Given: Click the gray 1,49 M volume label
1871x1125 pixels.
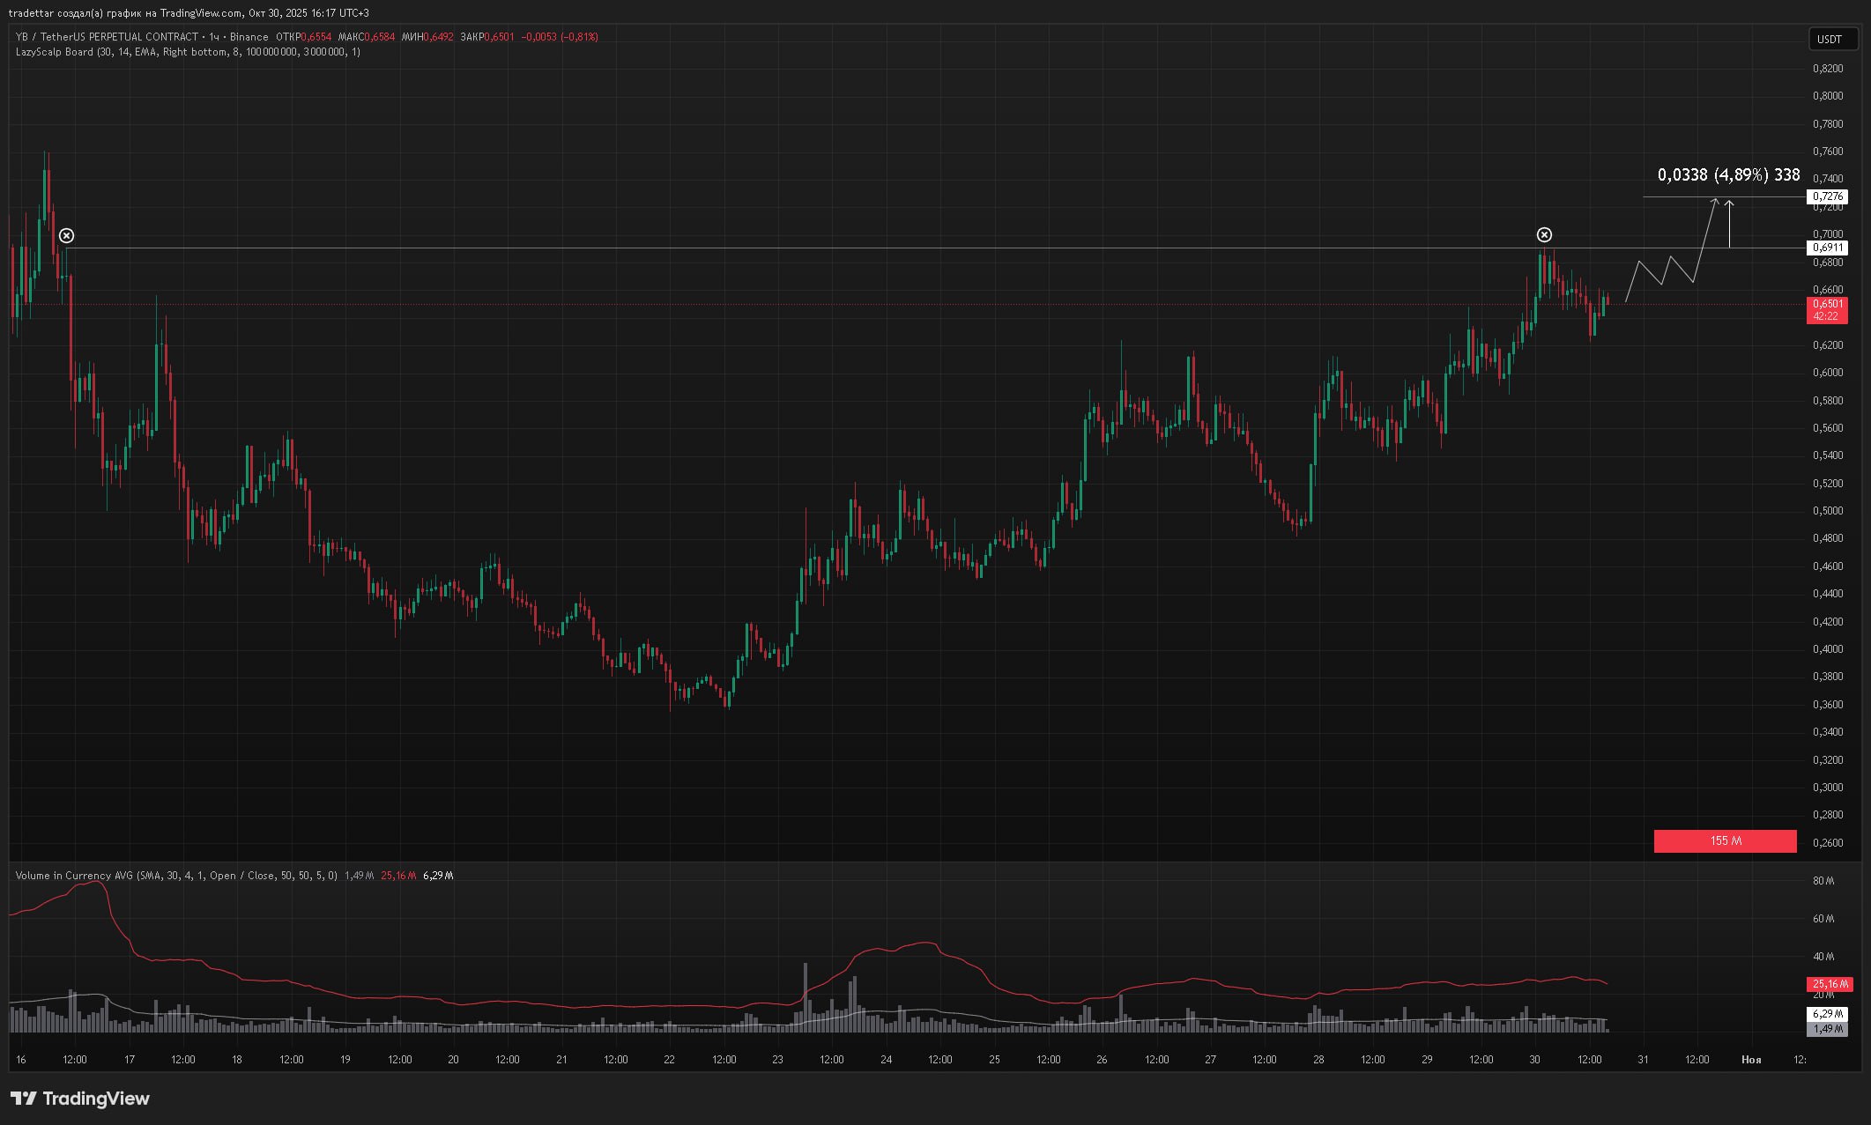Looking at the screenshot, I should (1829, 1028).
